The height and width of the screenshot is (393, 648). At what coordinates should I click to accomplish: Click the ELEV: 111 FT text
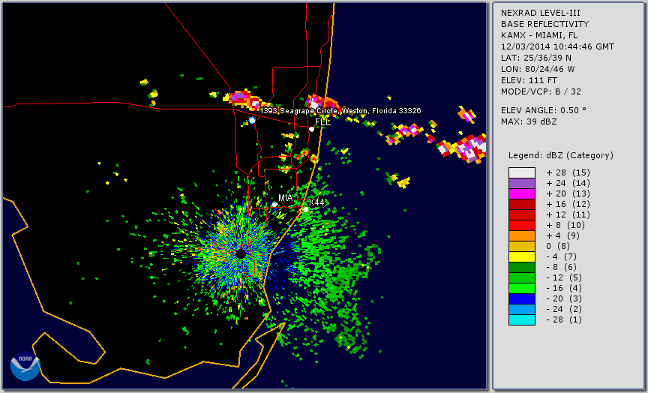coord(529,80)
